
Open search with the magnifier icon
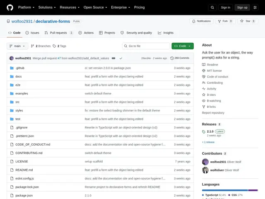[x=212, y=7]
